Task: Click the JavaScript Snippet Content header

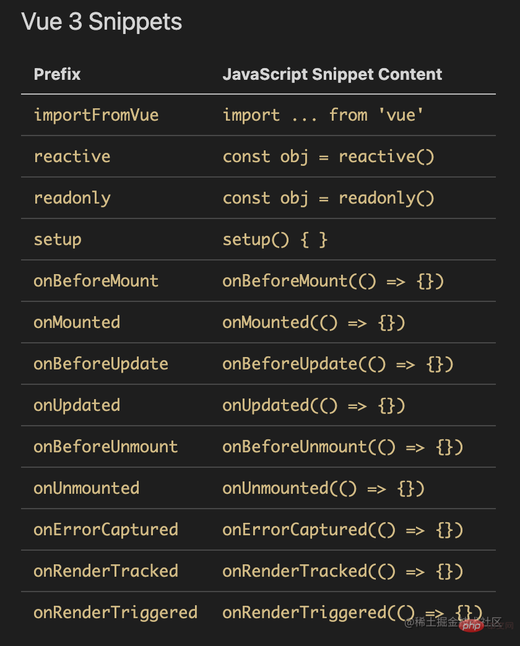Action: [332, 75]
